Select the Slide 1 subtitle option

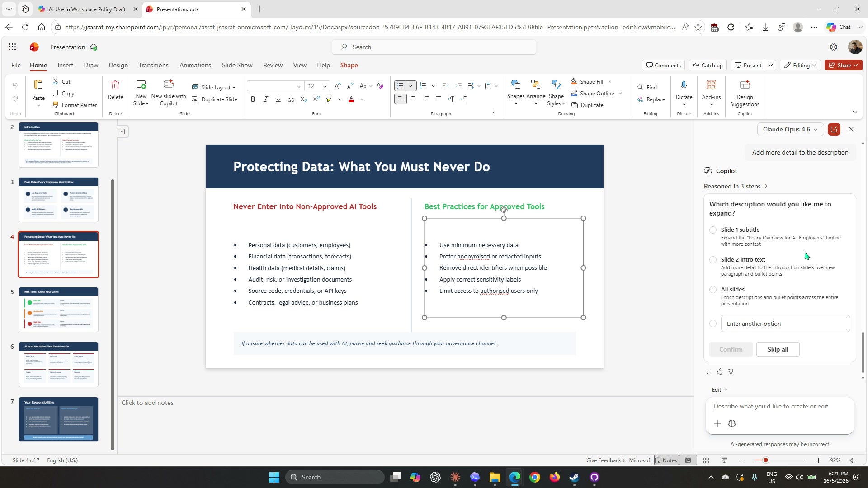coord(713,230)
